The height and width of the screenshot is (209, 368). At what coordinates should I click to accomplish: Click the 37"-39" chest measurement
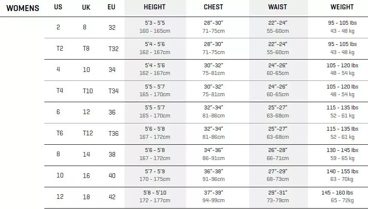(x=213, y=193)
